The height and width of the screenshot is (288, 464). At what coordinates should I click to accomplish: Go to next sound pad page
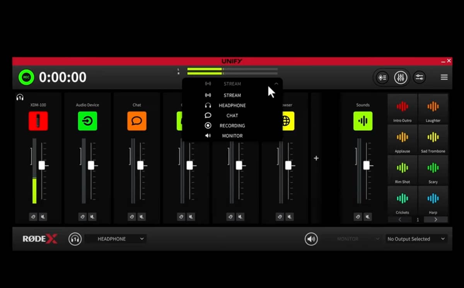pos(436,220)
